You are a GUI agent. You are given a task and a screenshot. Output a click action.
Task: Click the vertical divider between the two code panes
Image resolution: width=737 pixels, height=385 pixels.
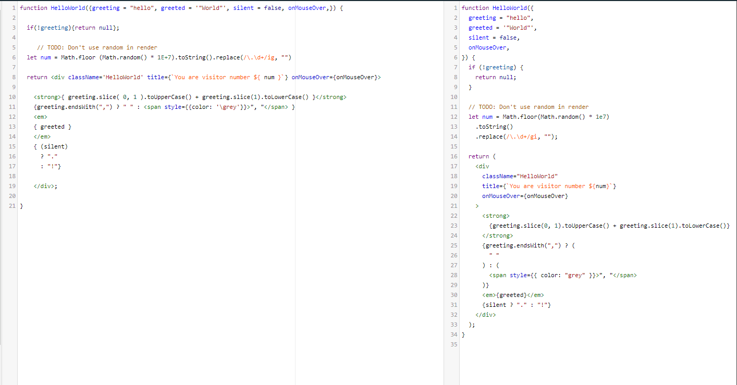point(444,193)
